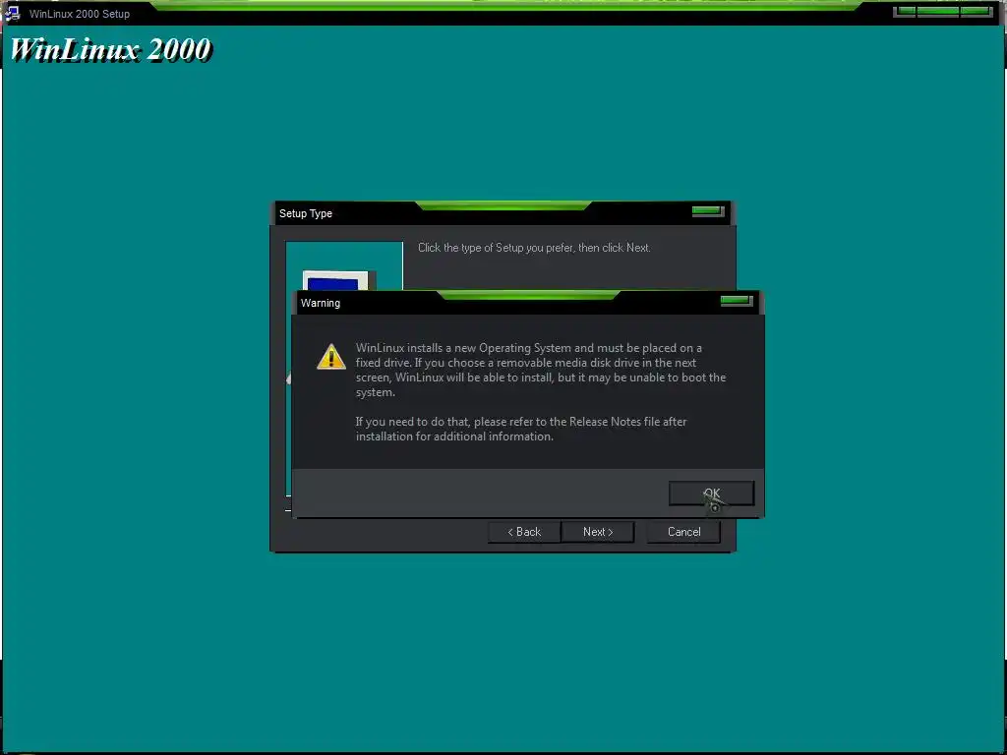
Task: Click the WinLinux 2000 Setup title bar icon
Action: pos(12,13)
